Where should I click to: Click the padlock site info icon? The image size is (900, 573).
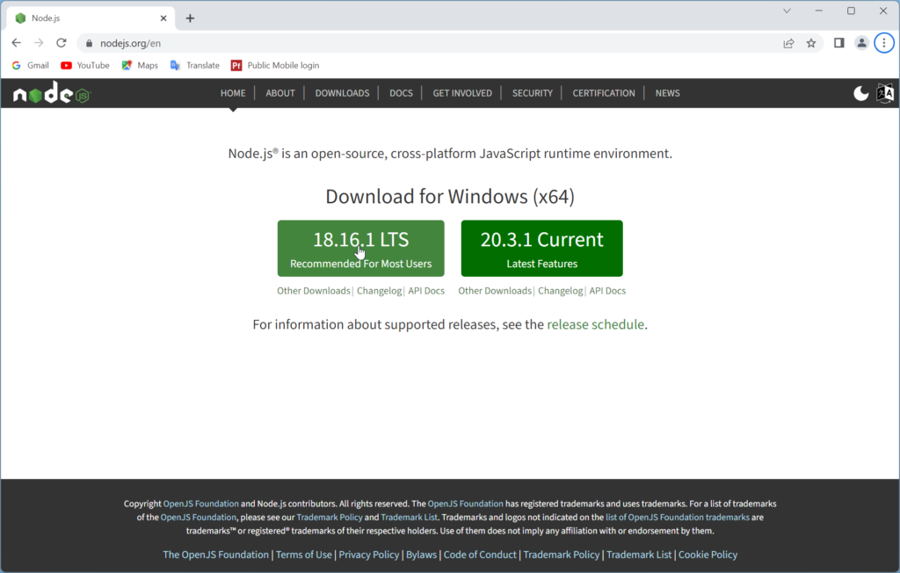89,43
